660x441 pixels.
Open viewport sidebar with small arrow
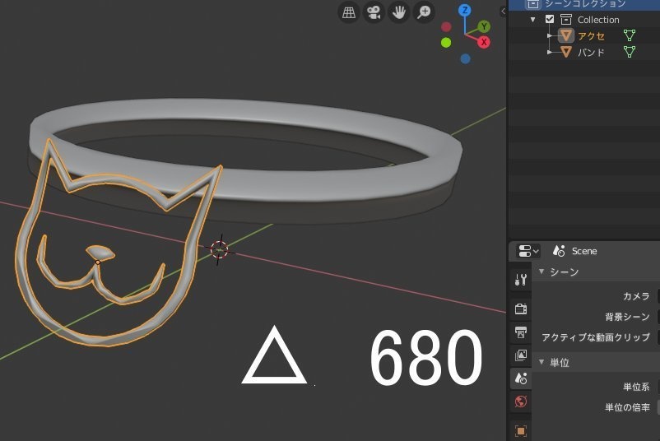pyautogui.click(x=503, y=12)
